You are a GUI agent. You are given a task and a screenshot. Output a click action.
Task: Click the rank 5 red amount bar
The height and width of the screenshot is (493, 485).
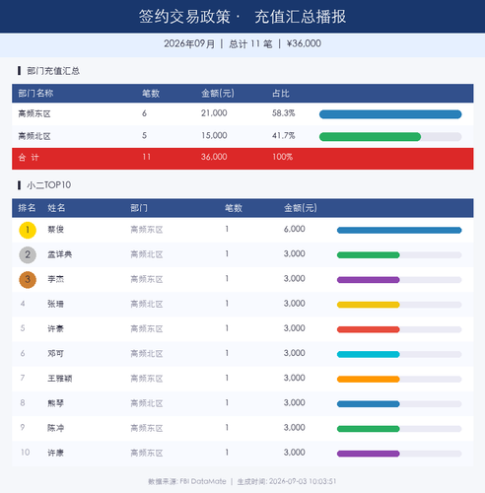(x=369, y=329)
